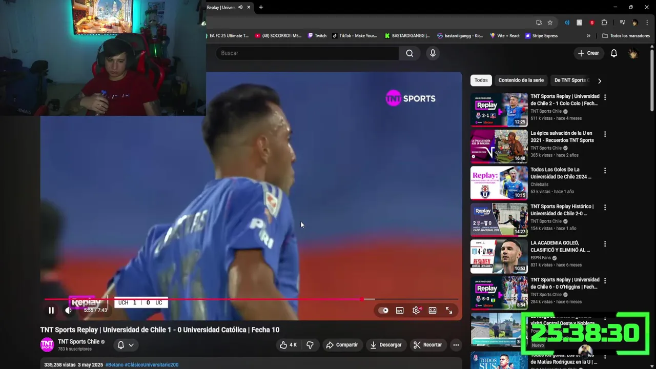Click the Buscar search field

click(x=307, y=53)
